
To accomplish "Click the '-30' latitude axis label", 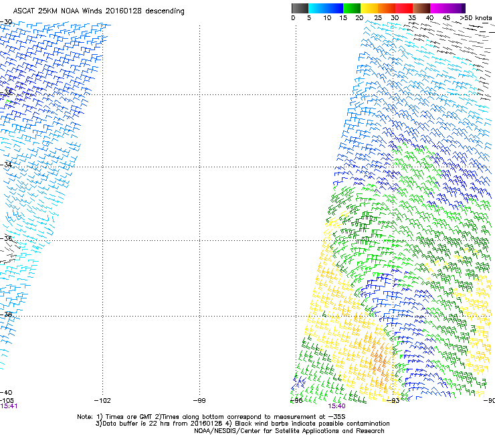I will (x=6, y=22).
